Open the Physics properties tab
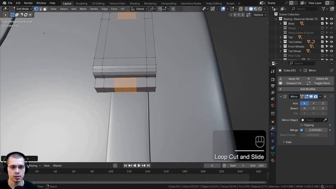 273,141
